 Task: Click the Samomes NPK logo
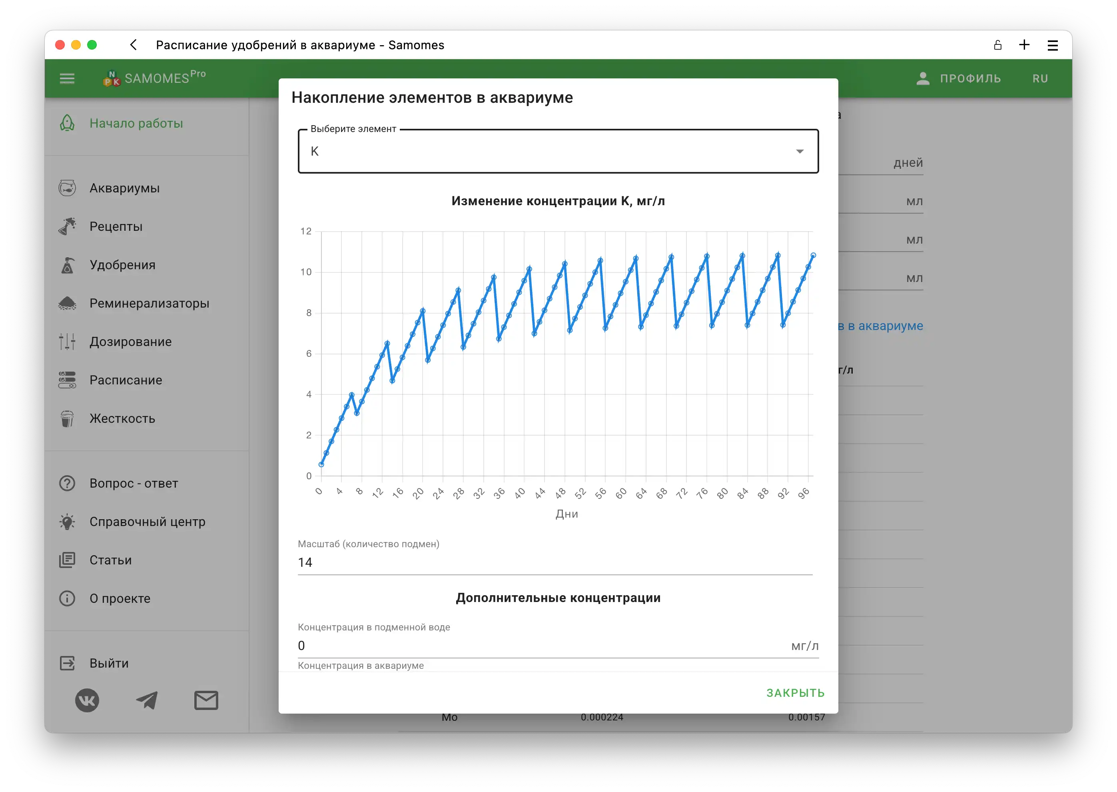(x=112, y=78)
